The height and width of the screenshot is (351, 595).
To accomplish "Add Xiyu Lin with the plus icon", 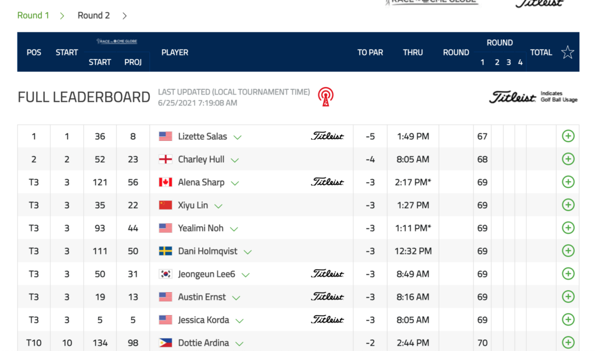I will tap(568, 205).
